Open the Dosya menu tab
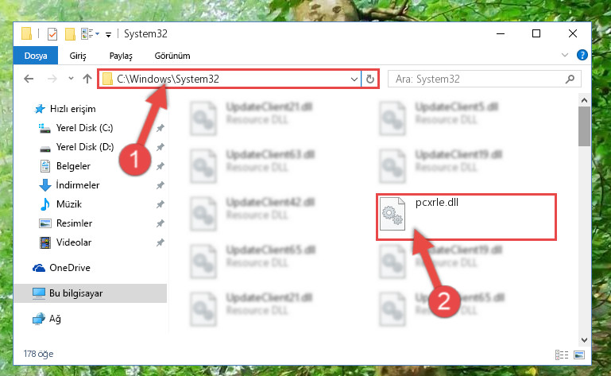The height and width of the screenshot is (376, 611). (x=36, y=56)
